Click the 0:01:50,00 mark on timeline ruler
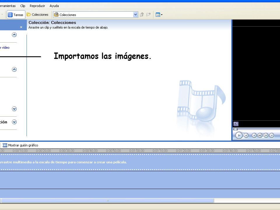This screenshot has width=280, height=210. [x=253, y=151]
